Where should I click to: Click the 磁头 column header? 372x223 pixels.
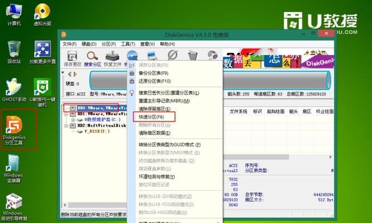293,111
